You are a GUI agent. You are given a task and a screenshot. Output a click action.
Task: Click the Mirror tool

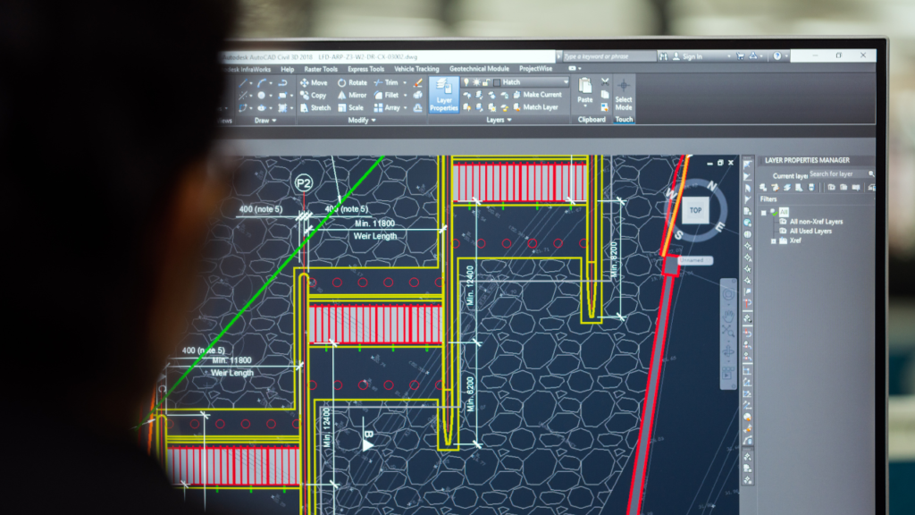coord(352,95)
